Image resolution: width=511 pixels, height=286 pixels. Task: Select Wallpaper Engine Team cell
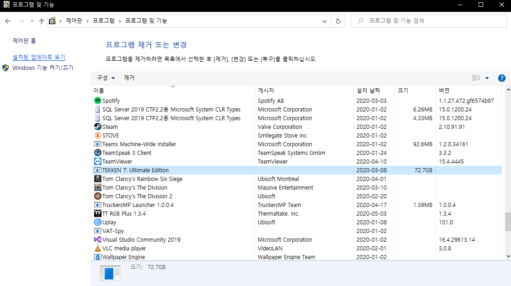pyautogui.click(x=287, y=257)
